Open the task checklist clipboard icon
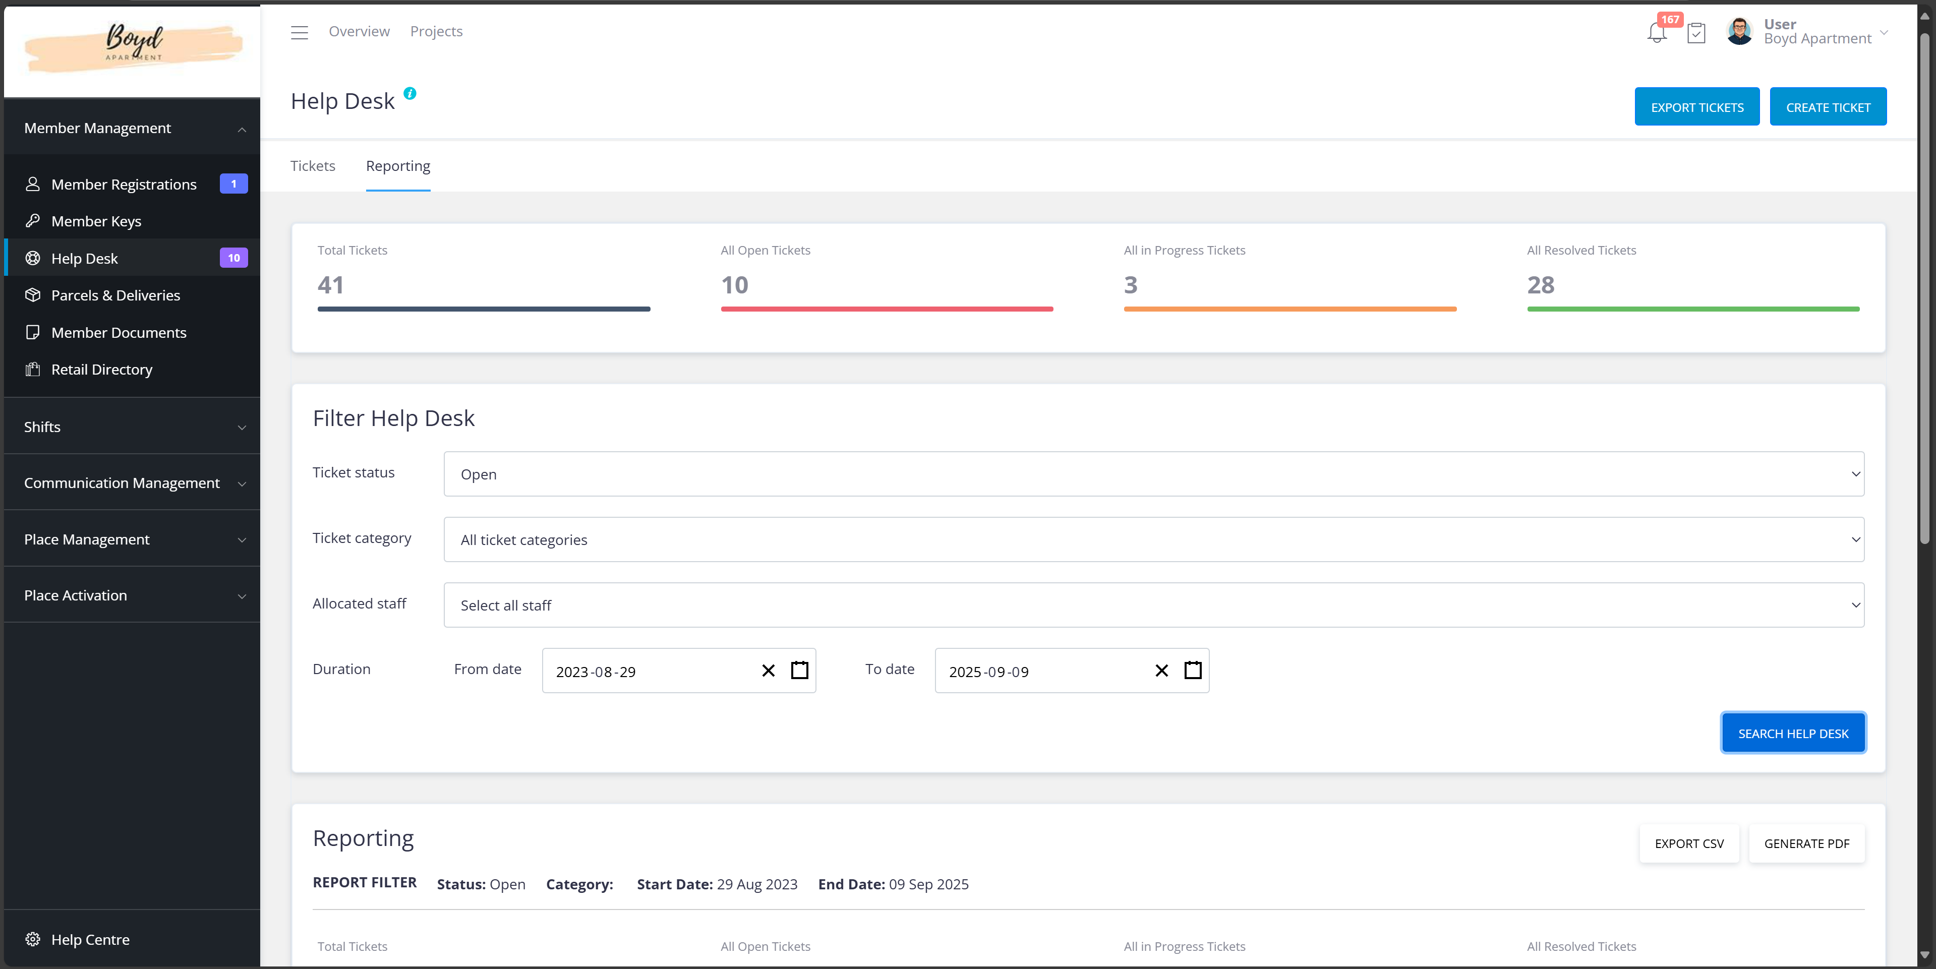This screenshot has width=1936, height=969. pos(1695,33)
